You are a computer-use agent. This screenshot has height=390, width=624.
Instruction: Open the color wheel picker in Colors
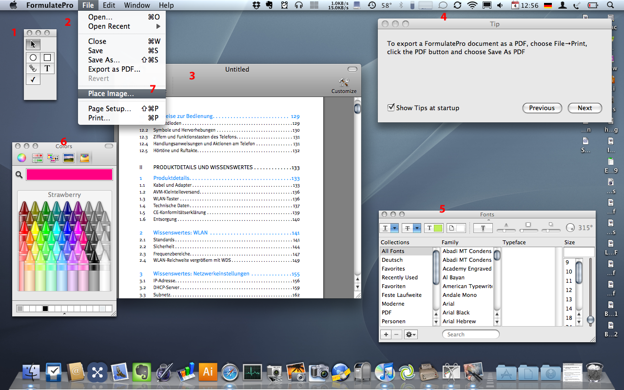pos(21,157)
